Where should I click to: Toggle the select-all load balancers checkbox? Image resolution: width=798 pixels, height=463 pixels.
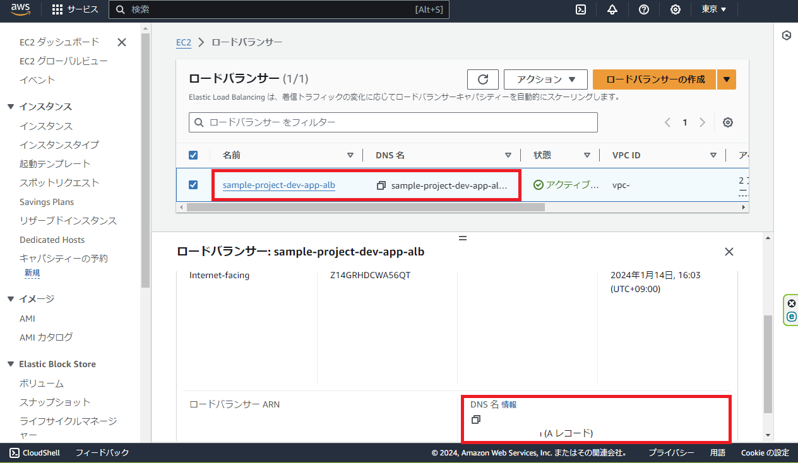tap(193, 155)
